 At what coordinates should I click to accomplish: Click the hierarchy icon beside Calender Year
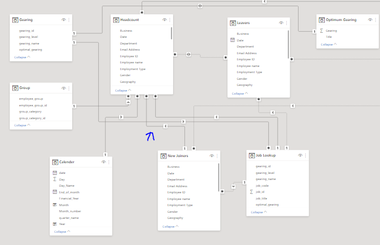[55, 224]
